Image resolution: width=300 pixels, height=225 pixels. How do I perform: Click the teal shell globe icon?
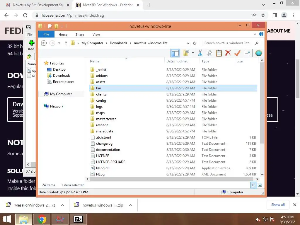pyautogui.click(x=258, y=53)
